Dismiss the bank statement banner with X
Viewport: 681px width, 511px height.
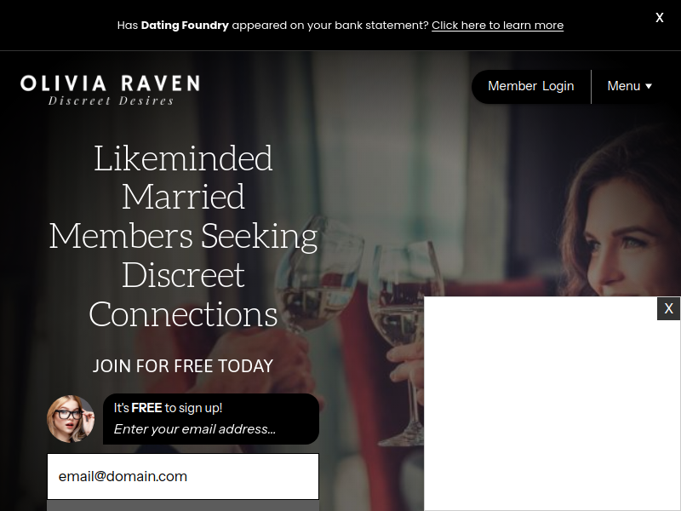(x=659, y=18)
